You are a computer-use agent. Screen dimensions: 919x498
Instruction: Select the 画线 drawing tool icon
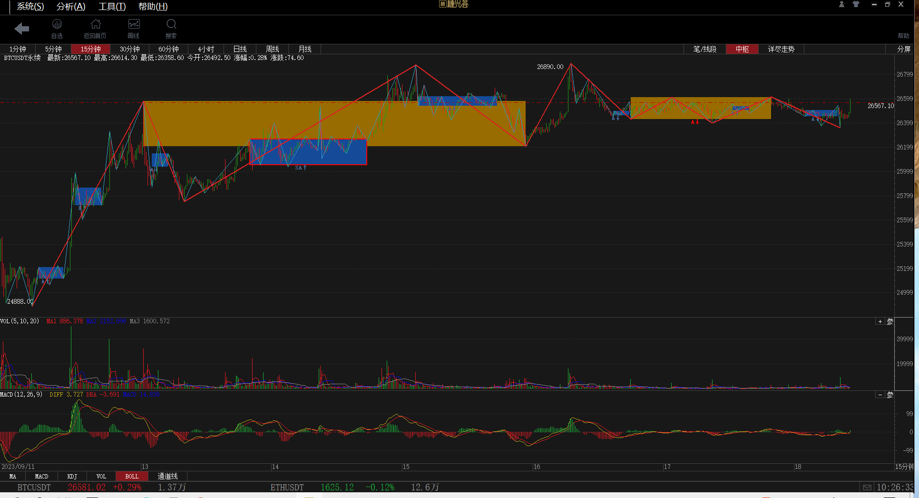tap(134, 29)
